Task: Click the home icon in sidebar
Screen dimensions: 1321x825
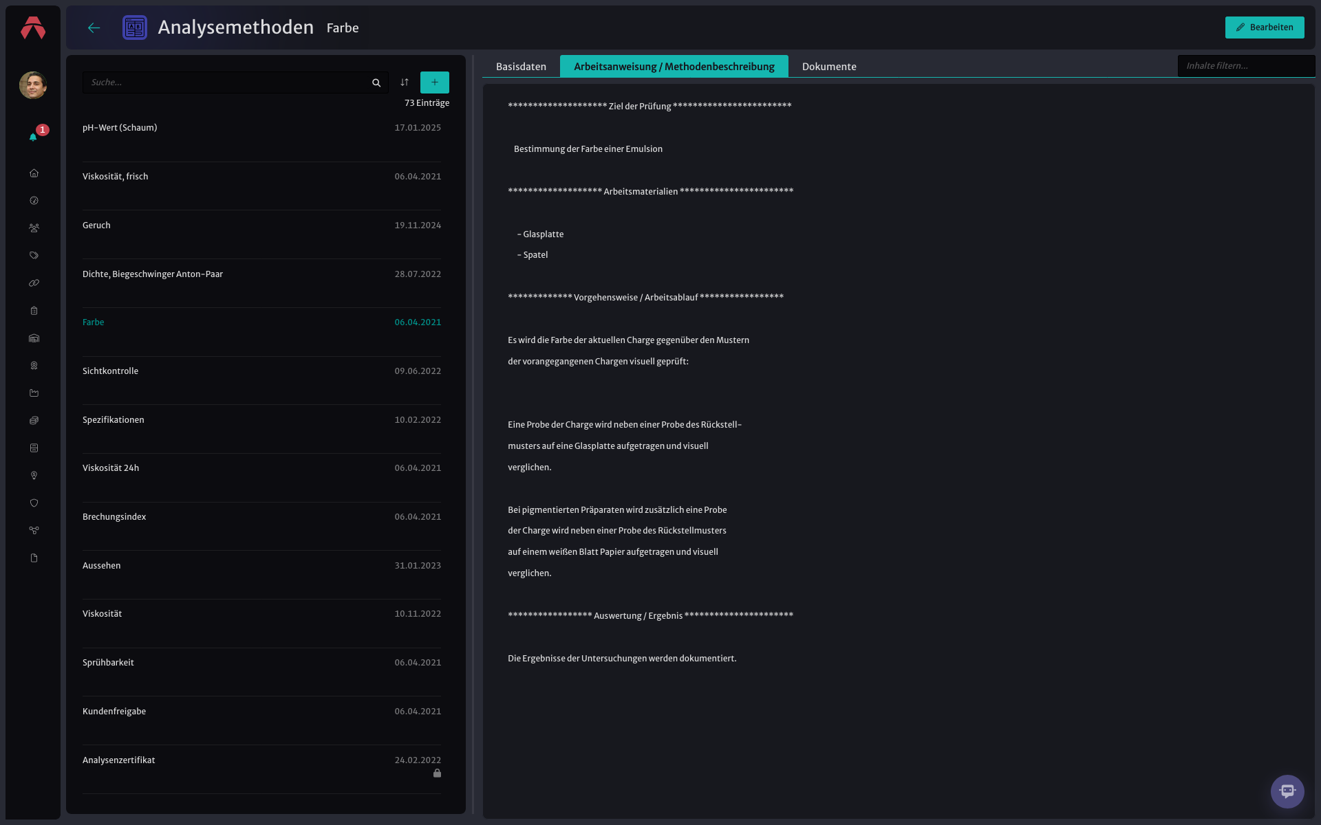Action: point(34,173)
